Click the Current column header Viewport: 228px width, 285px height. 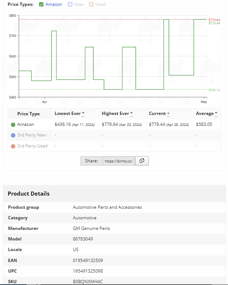pyautogui.click(x=159, y=113)
